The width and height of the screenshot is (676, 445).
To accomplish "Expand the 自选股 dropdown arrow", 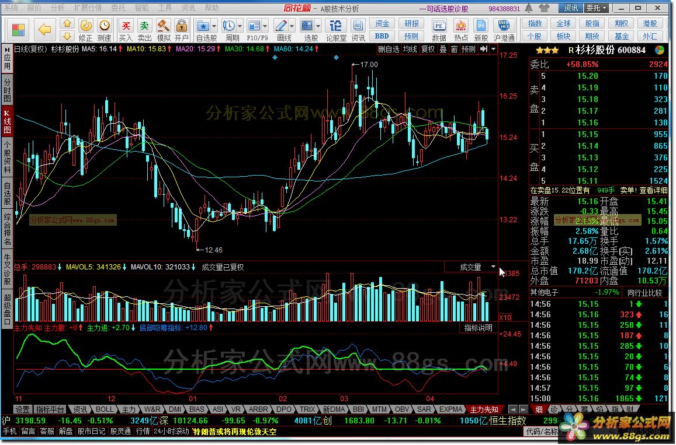I will tap(214, 26).
